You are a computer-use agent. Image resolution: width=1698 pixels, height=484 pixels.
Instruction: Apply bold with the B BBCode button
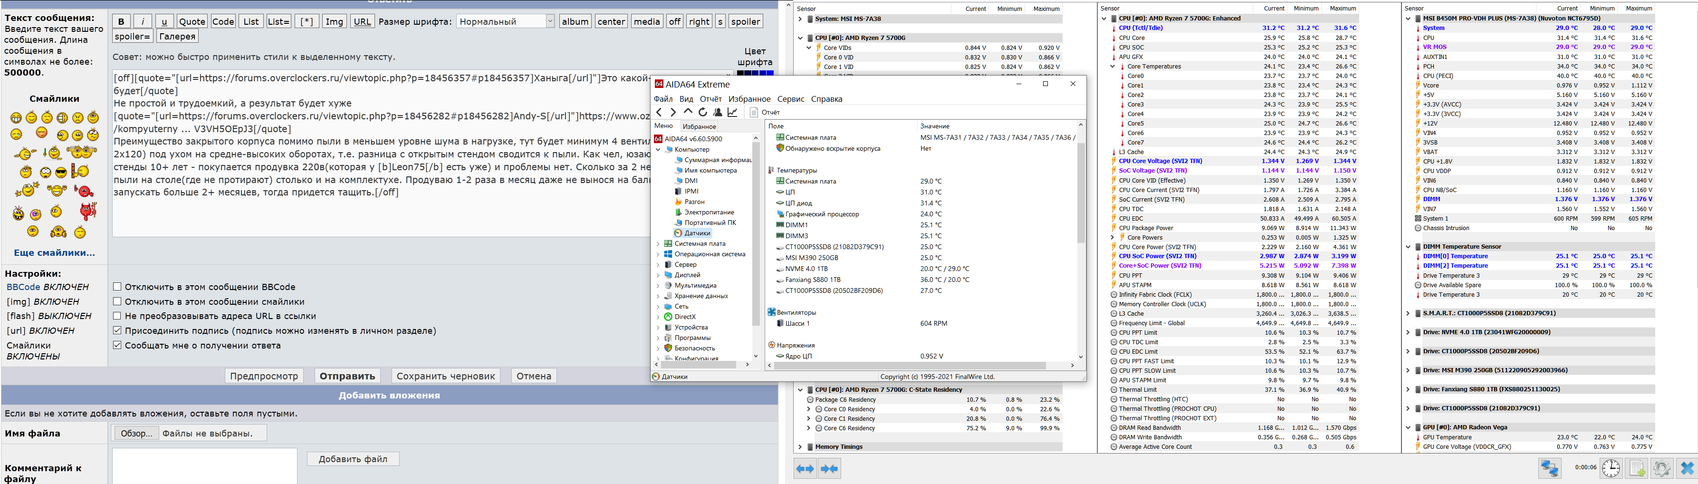121,22
